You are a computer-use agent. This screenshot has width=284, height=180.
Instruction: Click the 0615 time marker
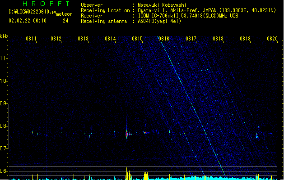coord(137,39)
